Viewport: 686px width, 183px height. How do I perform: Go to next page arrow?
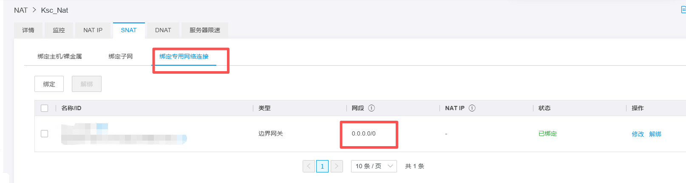point(337,166)
